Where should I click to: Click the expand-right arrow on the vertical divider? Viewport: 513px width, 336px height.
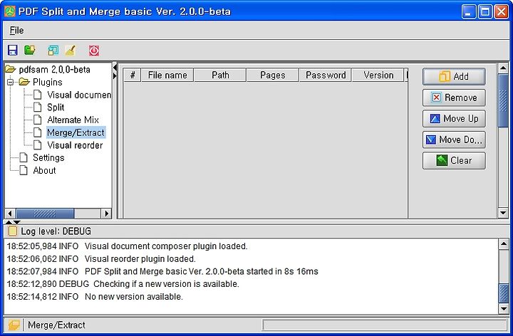point(115,76)
